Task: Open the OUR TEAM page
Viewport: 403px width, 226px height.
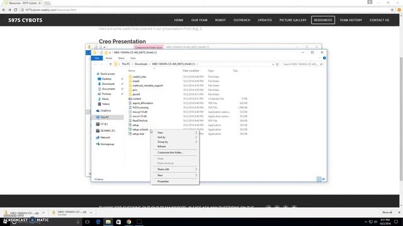Action: pyautogui.click(x=199, y=20)
